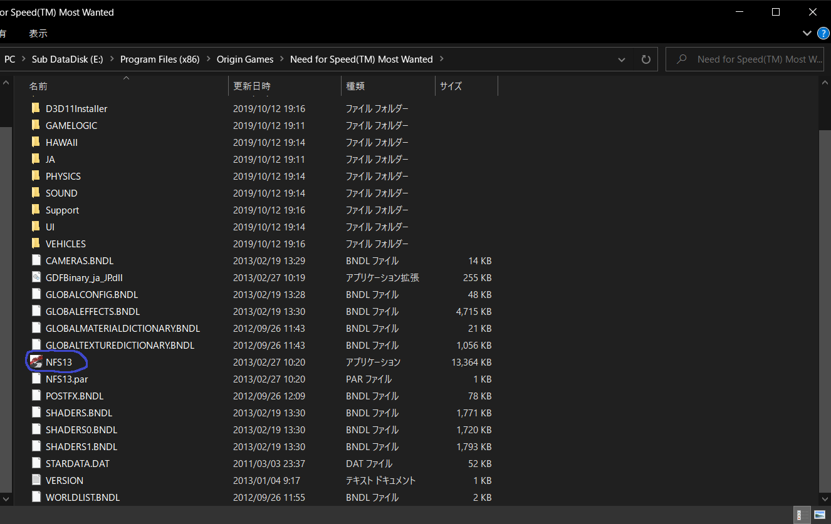Viewport: 831px width, 524px height.
Task: Select the GAMELOGIC folder icon
Action: (x=36, y=125)
